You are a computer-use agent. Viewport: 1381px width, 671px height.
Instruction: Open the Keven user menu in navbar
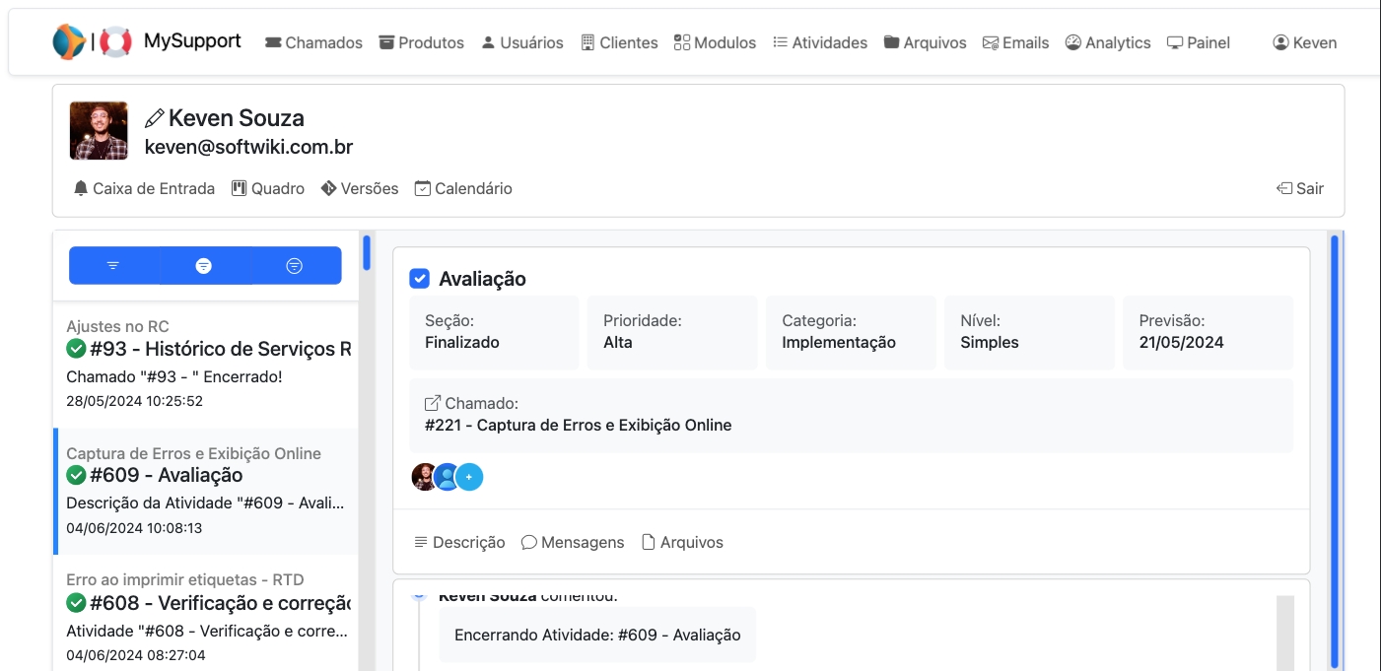click(x=1304, y=42)
